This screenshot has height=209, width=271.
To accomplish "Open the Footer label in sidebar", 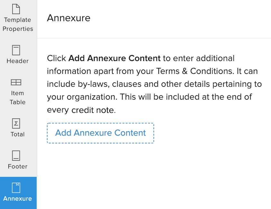I will [x=18, y=167].
